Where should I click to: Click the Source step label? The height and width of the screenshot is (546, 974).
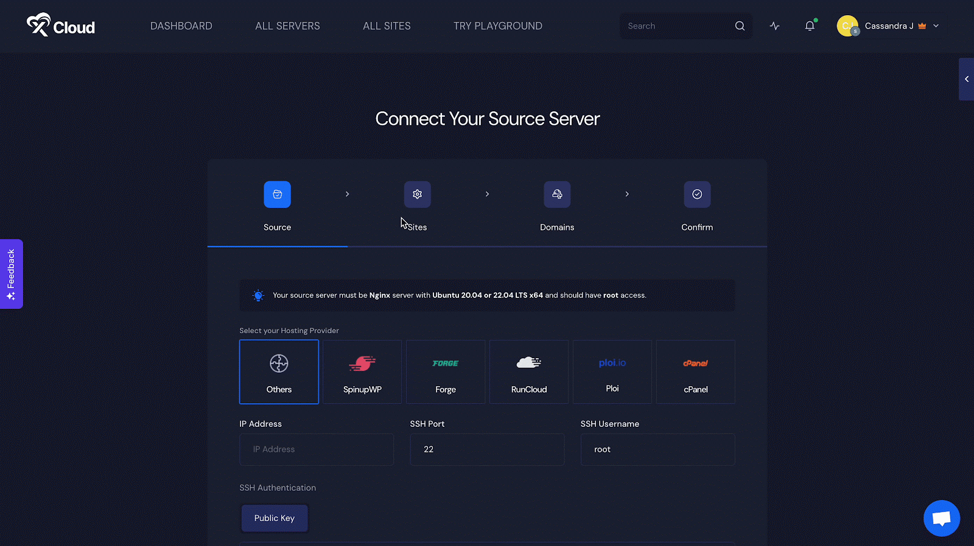(277, 227)
